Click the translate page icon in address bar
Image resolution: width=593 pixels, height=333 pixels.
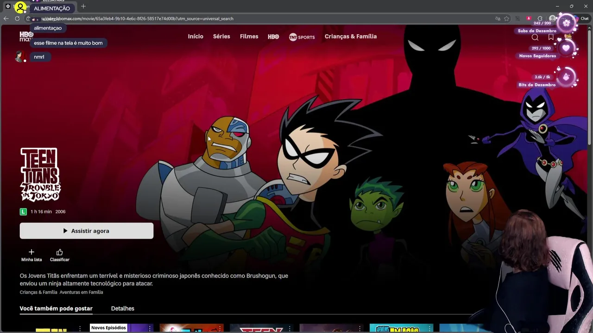[x=498, y=18]
